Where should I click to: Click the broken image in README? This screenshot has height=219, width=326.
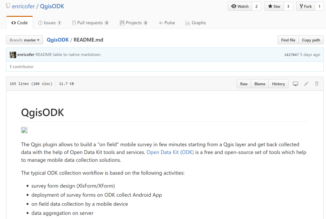pos(24,130)
